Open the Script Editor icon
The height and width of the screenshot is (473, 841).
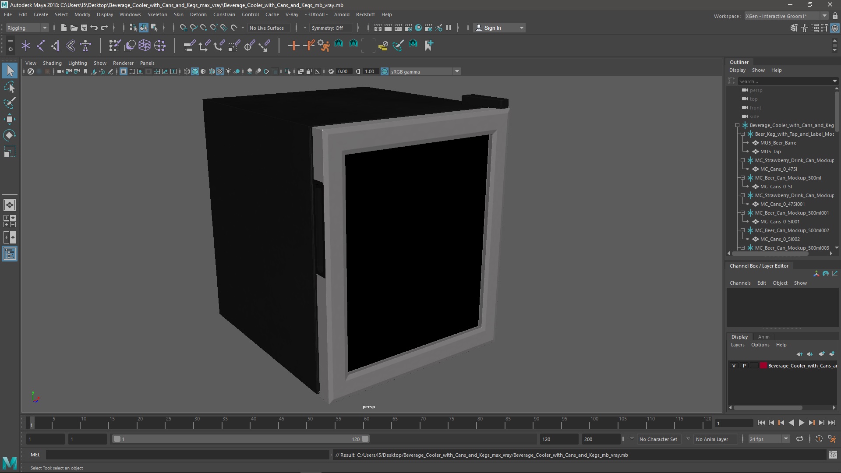[833, 455]
